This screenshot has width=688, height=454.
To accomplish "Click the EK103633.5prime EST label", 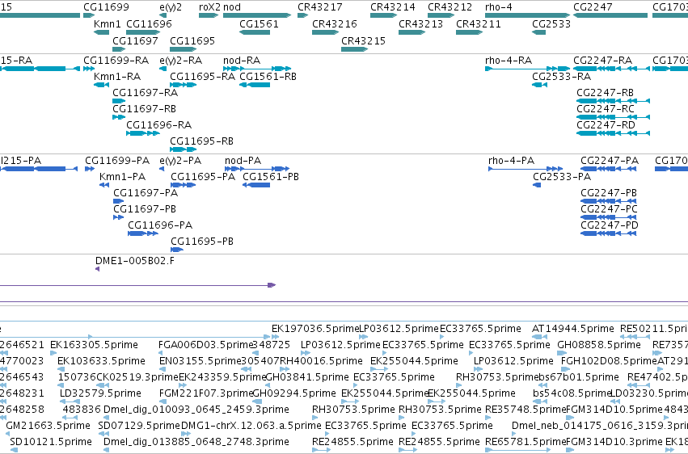I will [101, 361].
